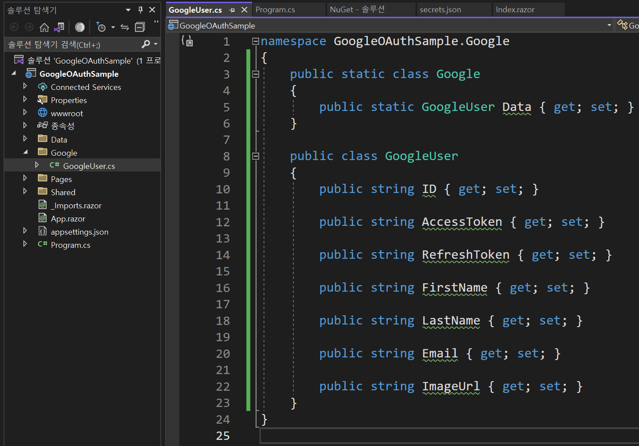
Task: Select the Google folder label
Action: [x=64, y=153]
